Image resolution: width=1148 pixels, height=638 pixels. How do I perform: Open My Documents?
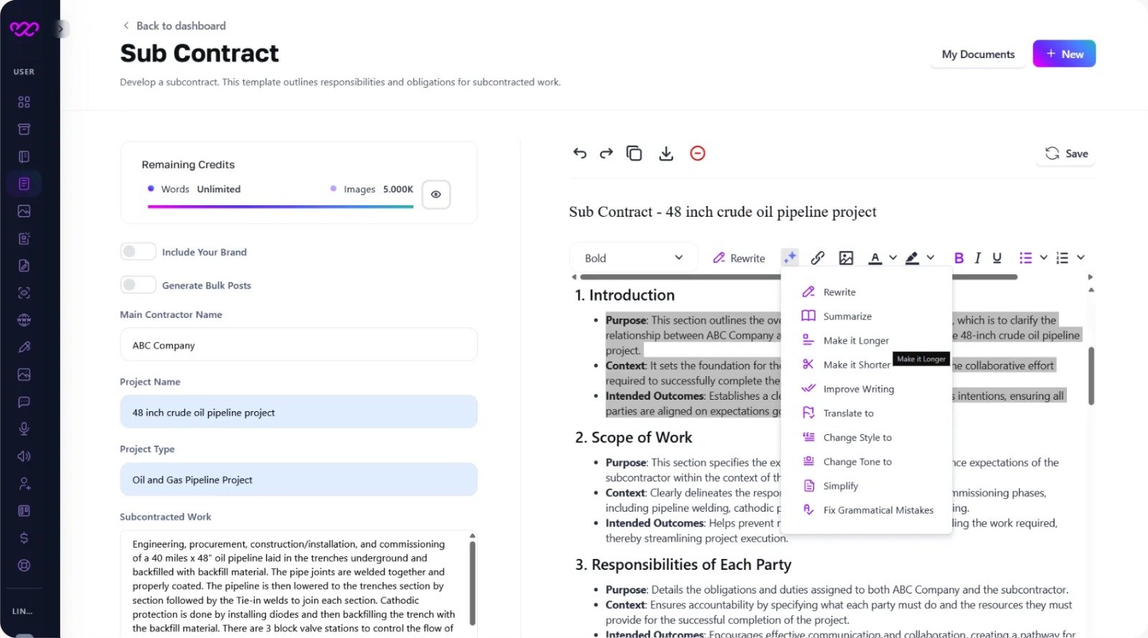tap(978, 55)
